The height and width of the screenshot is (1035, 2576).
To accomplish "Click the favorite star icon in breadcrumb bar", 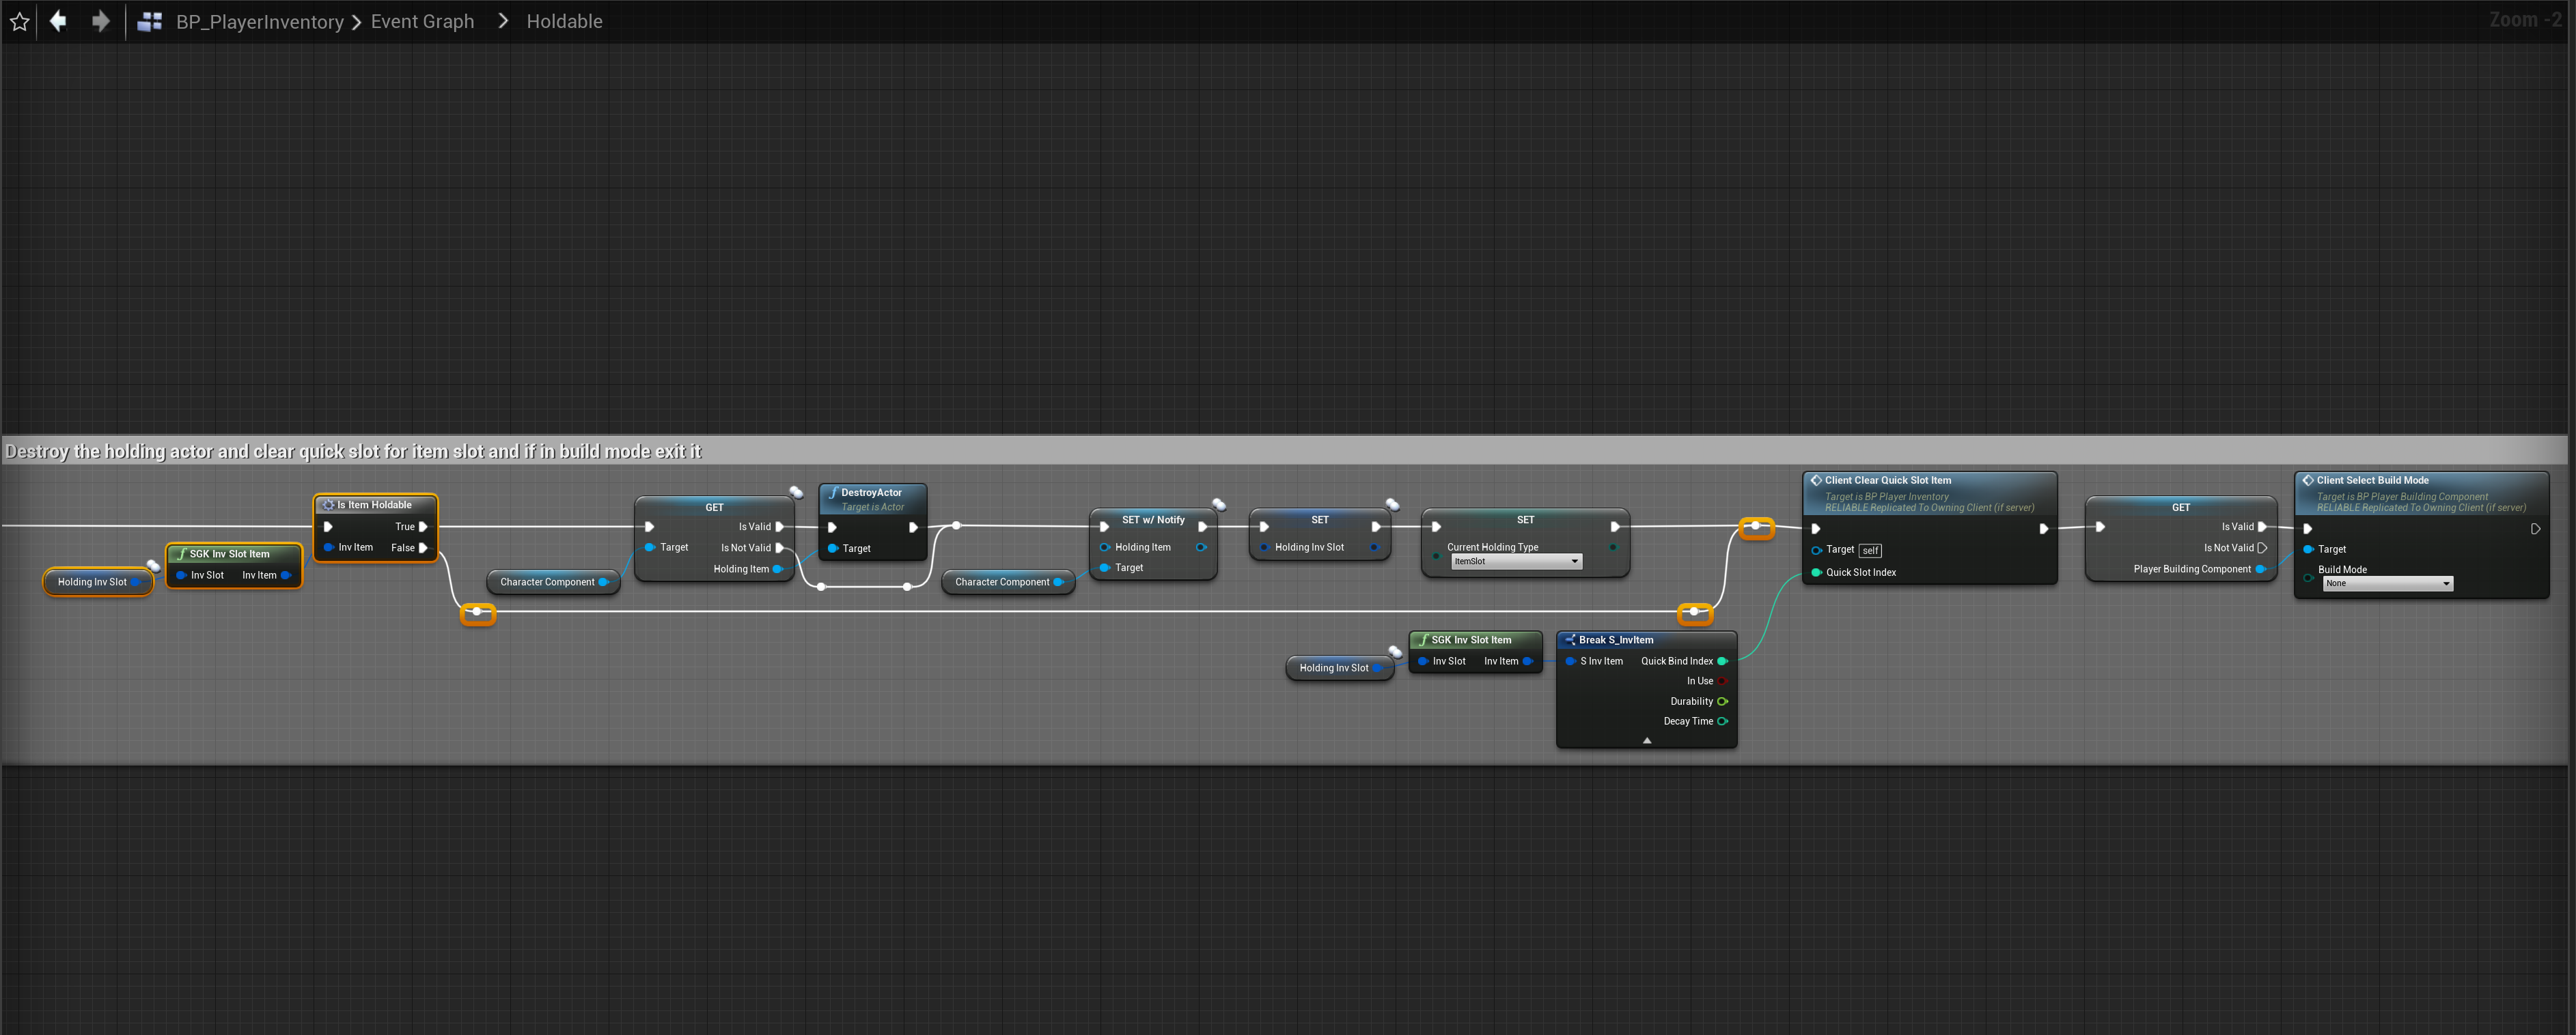I will (19, 21).
